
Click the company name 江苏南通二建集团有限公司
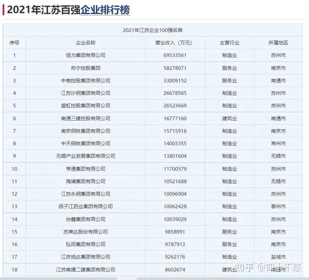(x=85, y=270)
